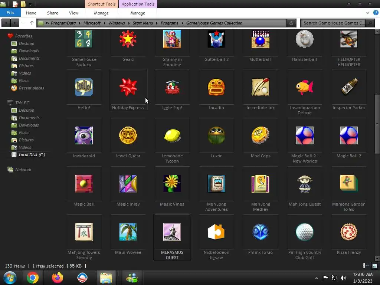Switch to the Share ribbon tab
Viewport: 380px width, 285px height.
[53, 13]
